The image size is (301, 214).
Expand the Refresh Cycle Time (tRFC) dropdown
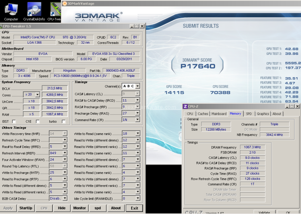pyautogui.click(x=65, y=140)
